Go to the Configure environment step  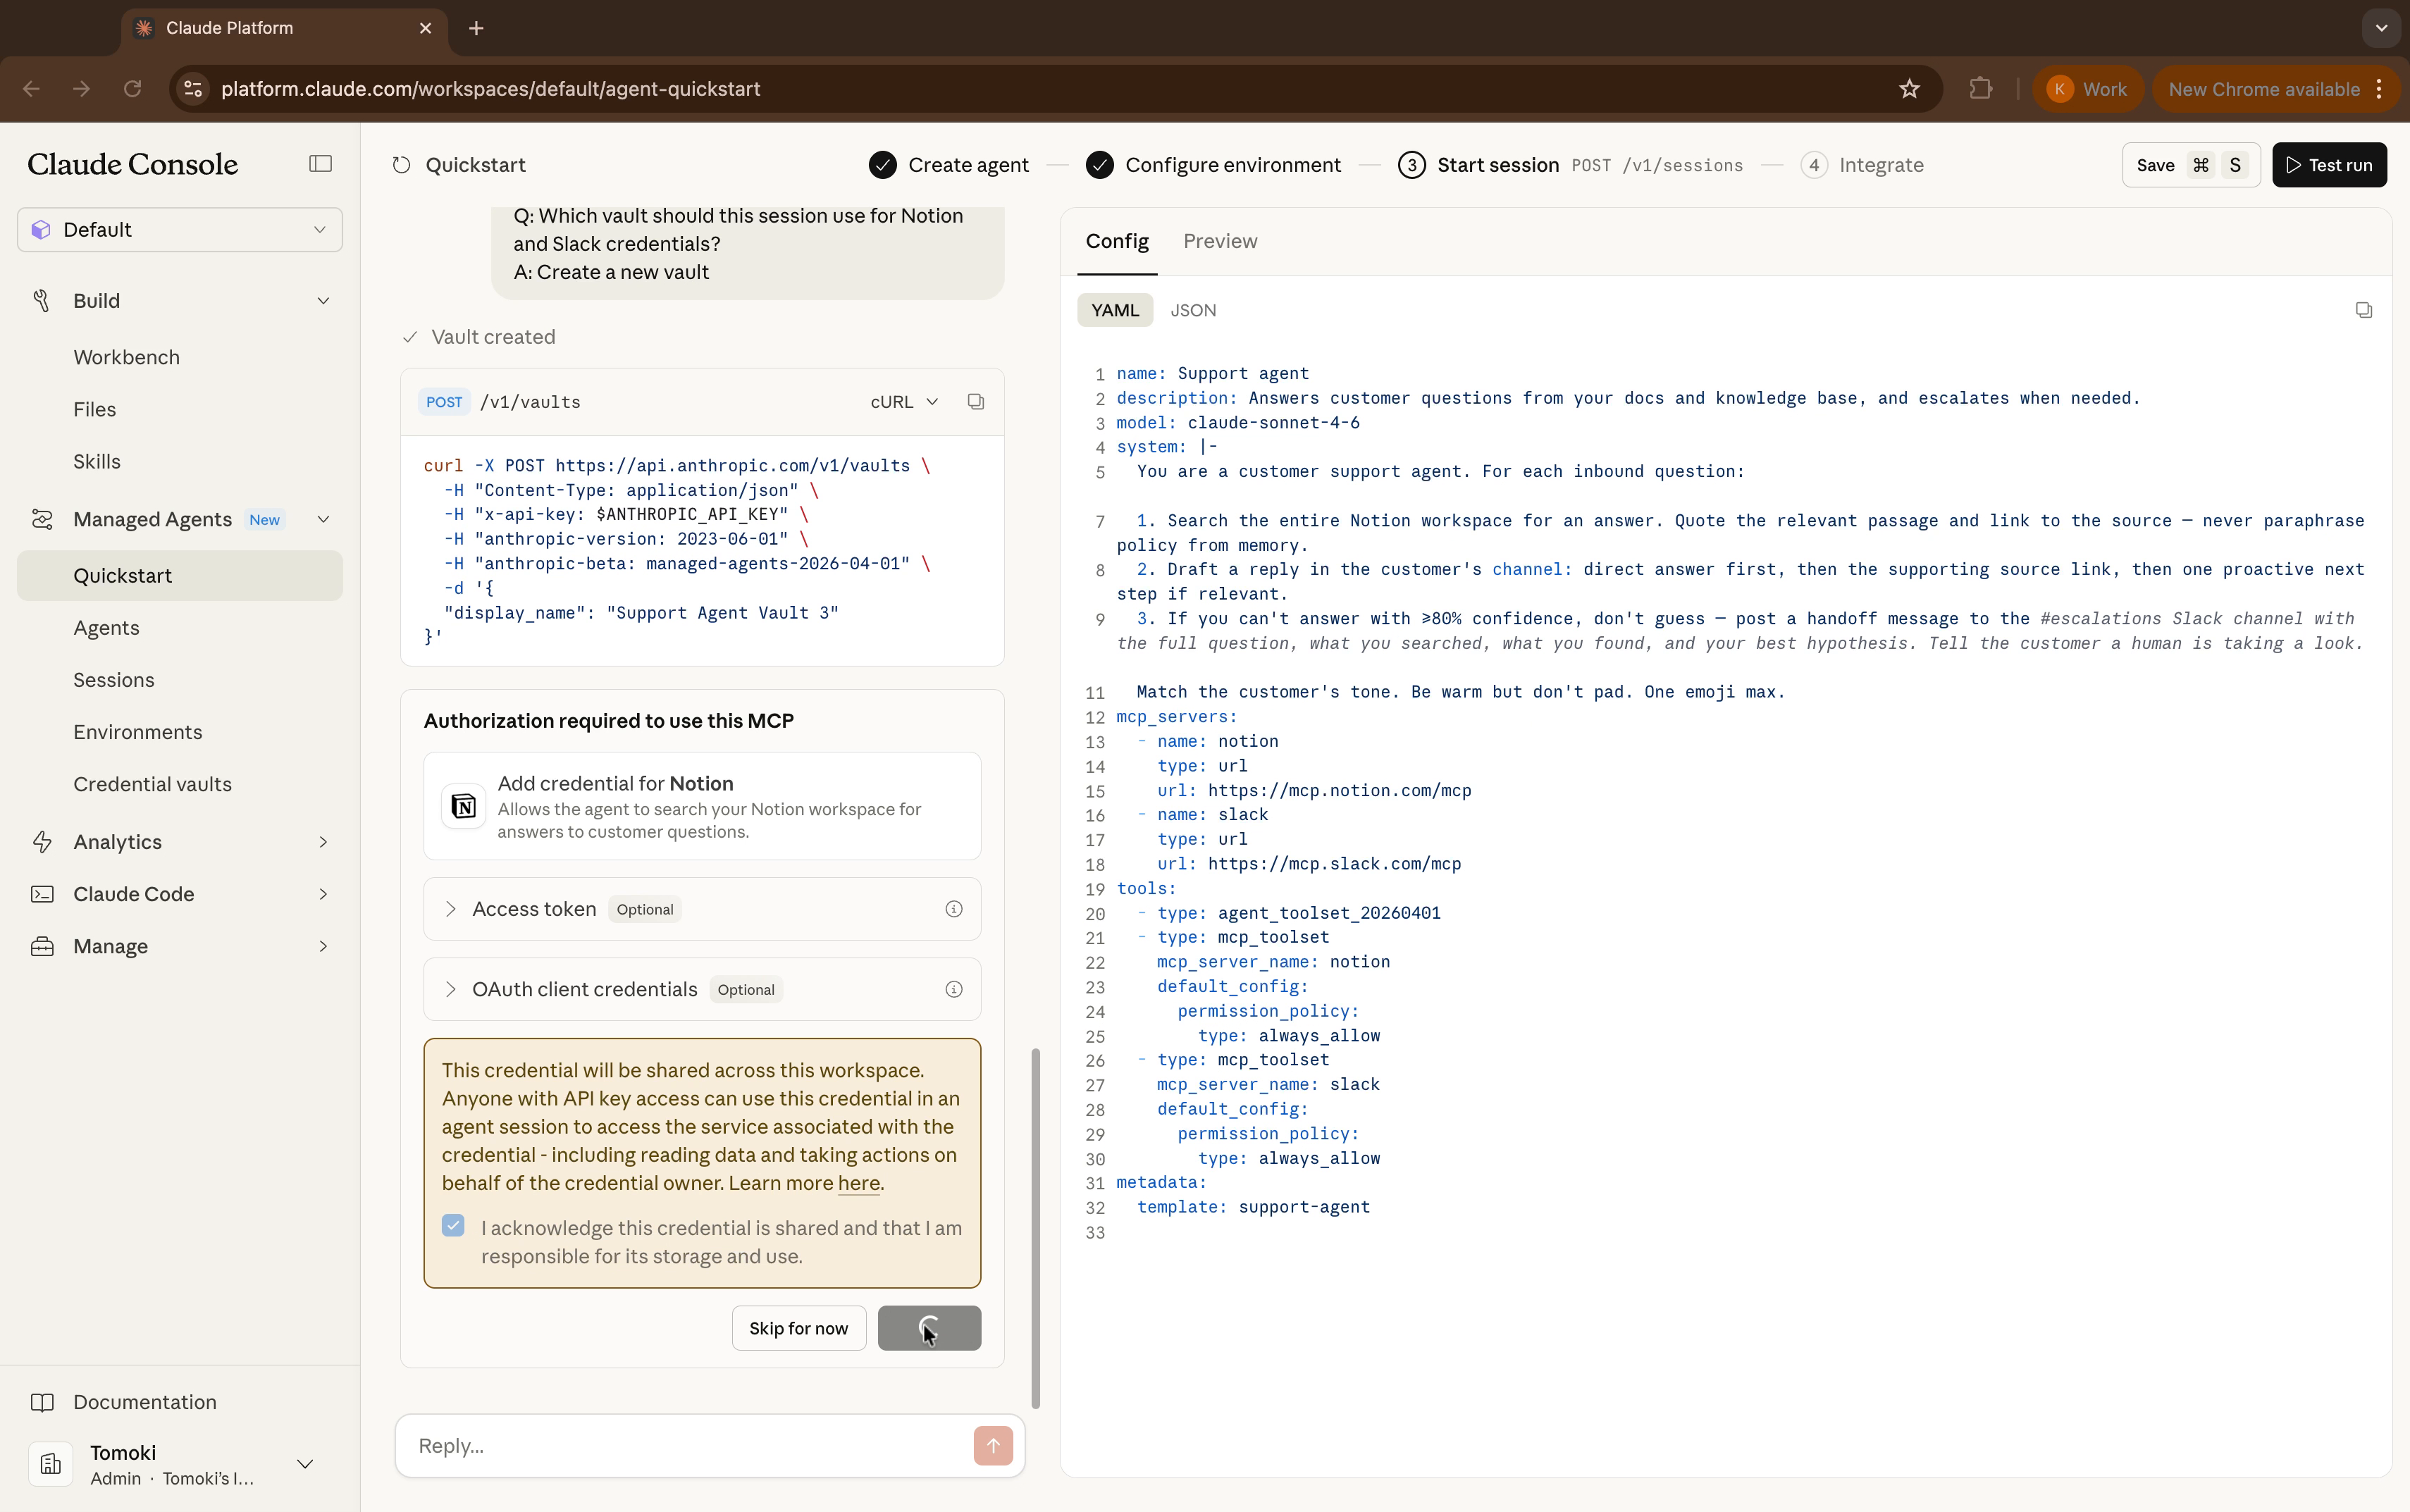click(1213, 165)
